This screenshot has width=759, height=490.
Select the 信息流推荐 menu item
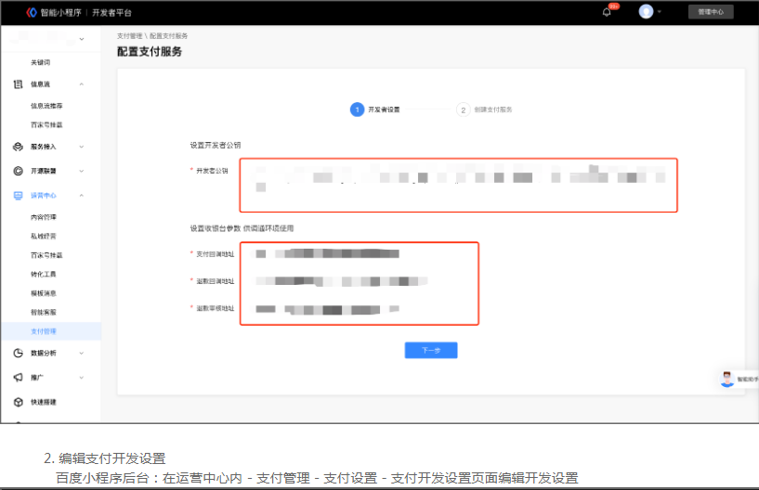46,106
